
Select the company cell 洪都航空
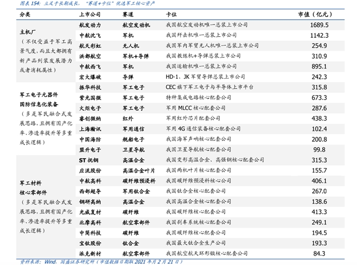90,56
